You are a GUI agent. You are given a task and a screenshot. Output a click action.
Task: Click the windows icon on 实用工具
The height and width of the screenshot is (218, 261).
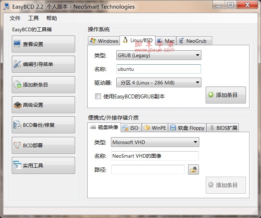17,165
